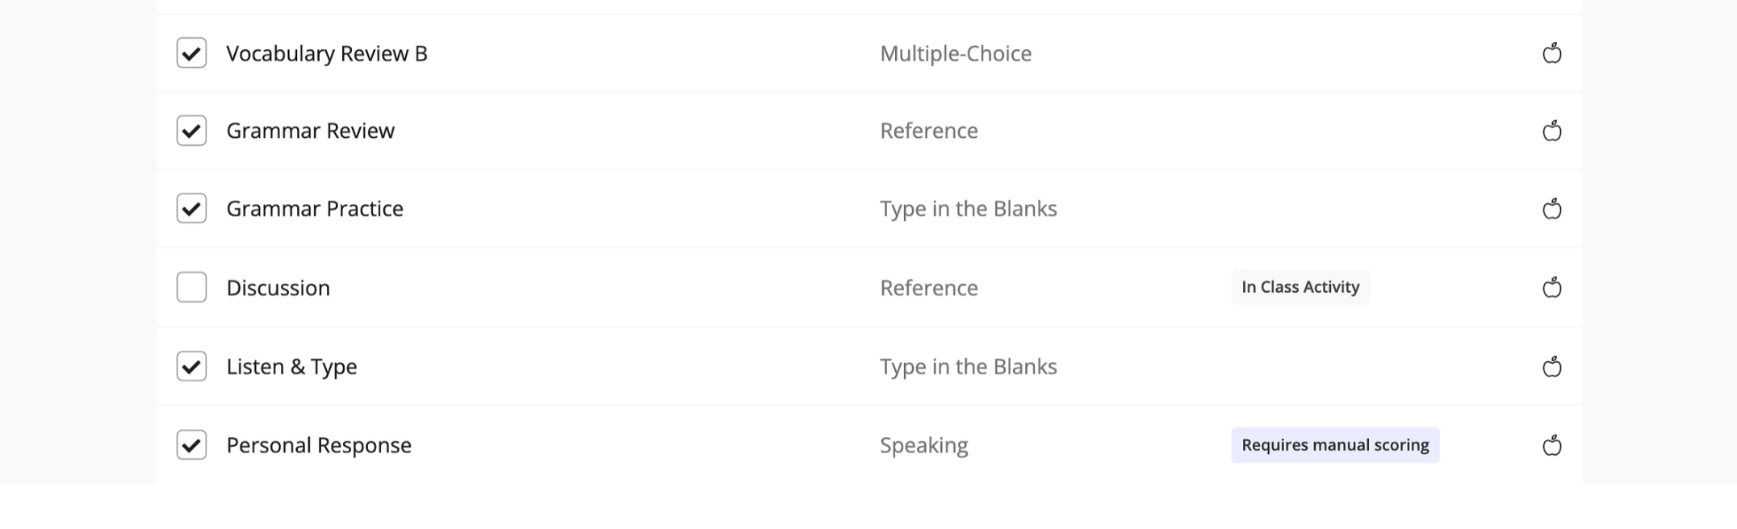Viewport: 1737px width, 529px height.
Task: Click the apple icon for Listen & Type
Action: [1551, 368]
